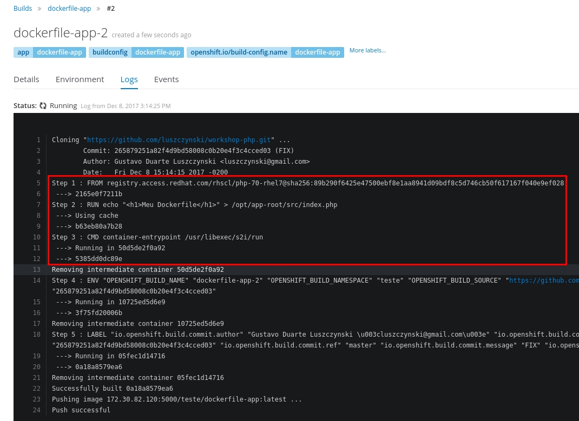Click the GitHub URL in Step 4 line
The height and width of the screenshot is (421, 579).
coord(543,280)
